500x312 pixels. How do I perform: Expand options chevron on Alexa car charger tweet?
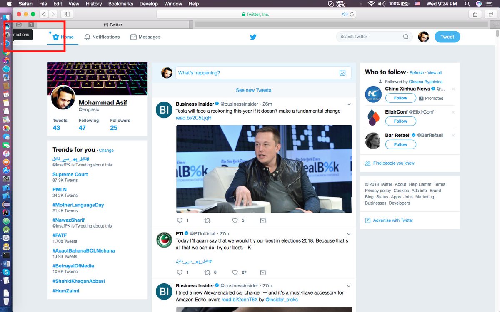pyautogui.click(x=349, y=286)
